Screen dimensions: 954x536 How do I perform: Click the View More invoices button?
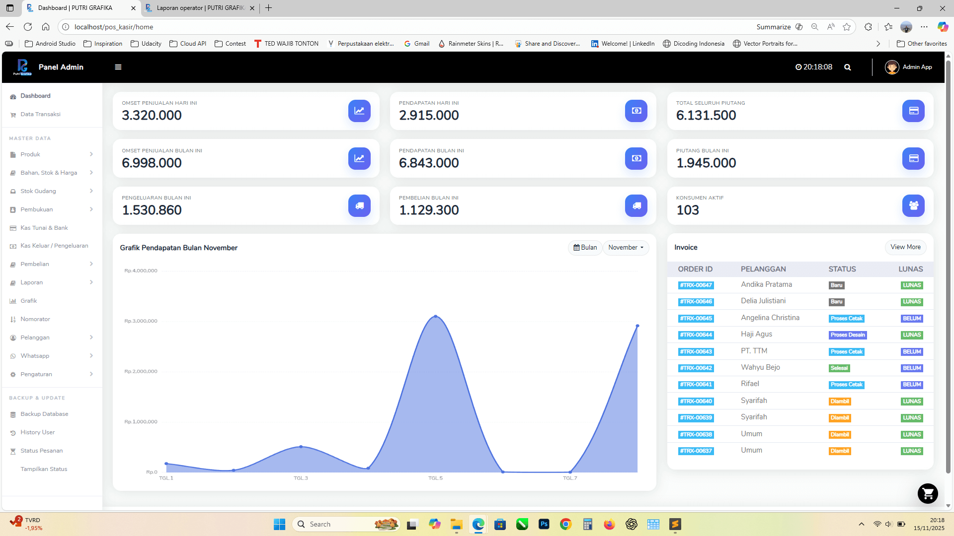pyautogui.click(x=905, y=247)
